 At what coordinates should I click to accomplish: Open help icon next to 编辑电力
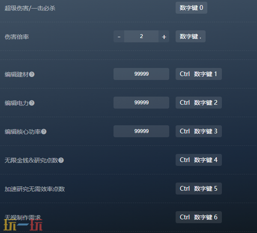pos(32,103)
